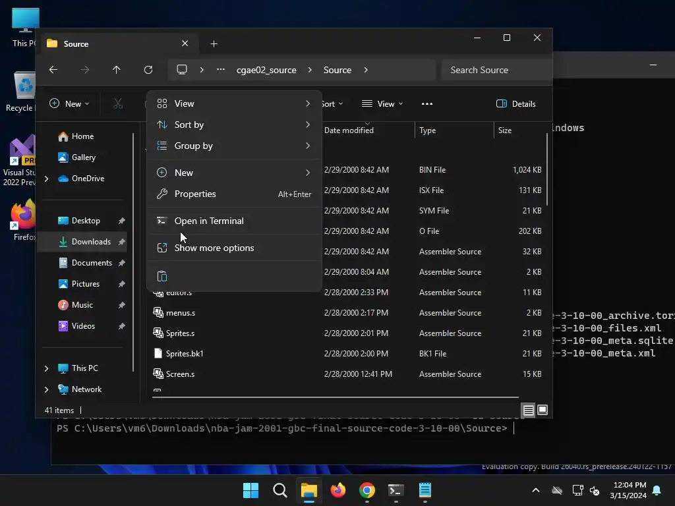
Task: Open notification bell in taskbar
Action: click(x=657, y=490)
